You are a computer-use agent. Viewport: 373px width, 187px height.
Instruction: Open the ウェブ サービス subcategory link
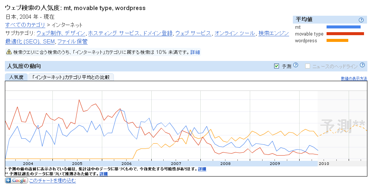[193, 33]
